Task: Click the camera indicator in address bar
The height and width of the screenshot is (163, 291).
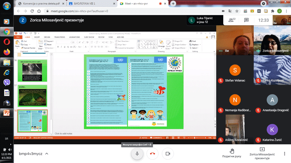Action: click(223, 11)
